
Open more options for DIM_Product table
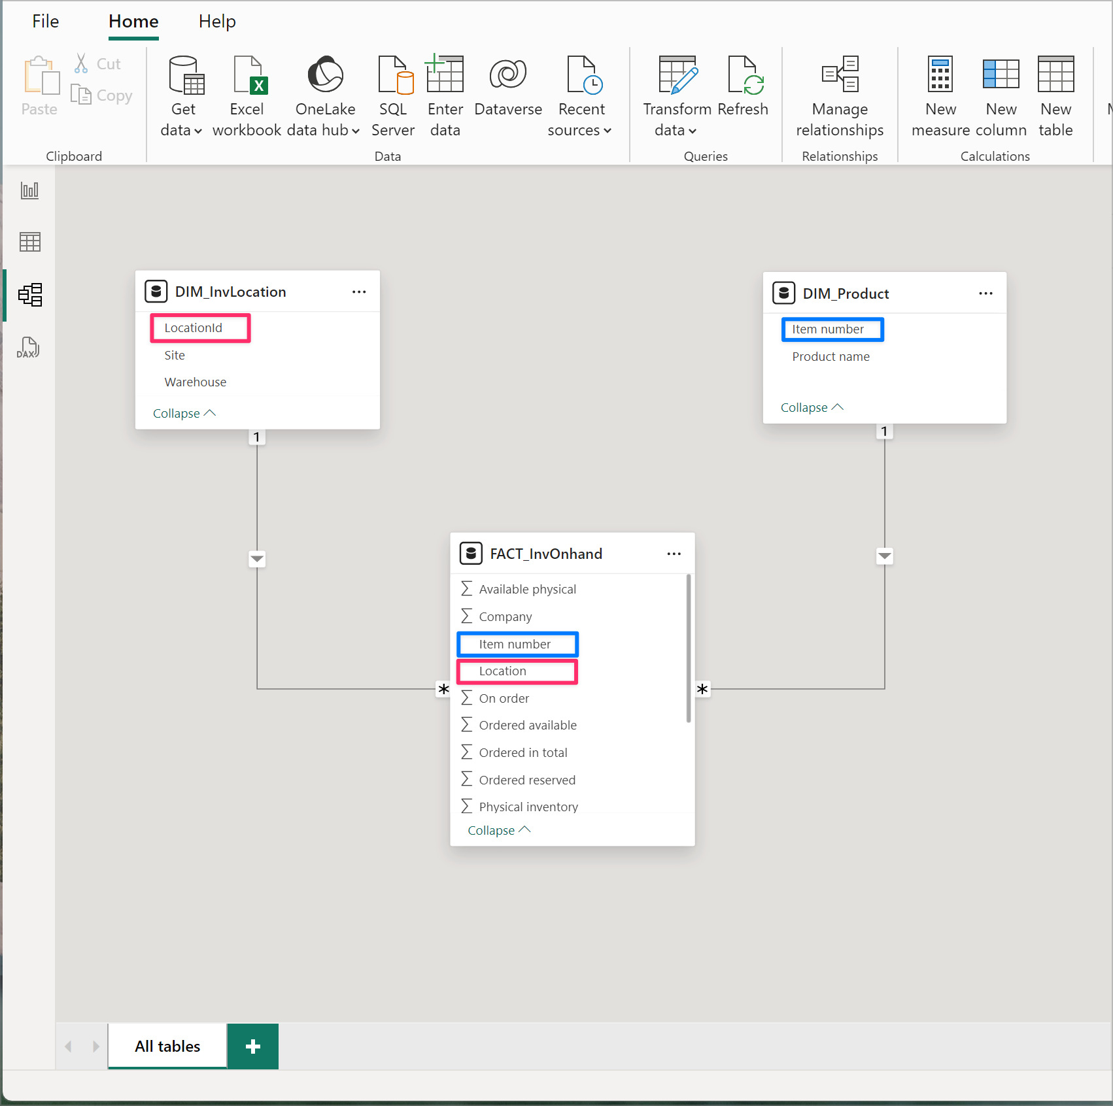click(x=985, y=293)
